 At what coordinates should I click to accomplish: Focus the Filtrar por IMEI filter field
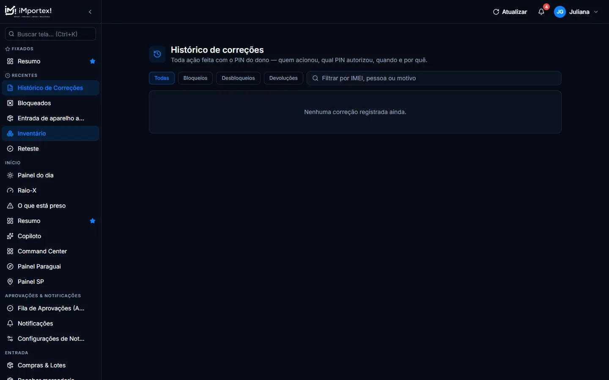[x=434, y=78]
